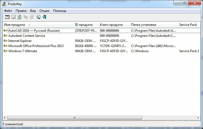Click the key icon beside Windows 7 Ultimate
The width and height of the screenshot is (203, 129).
5,51
